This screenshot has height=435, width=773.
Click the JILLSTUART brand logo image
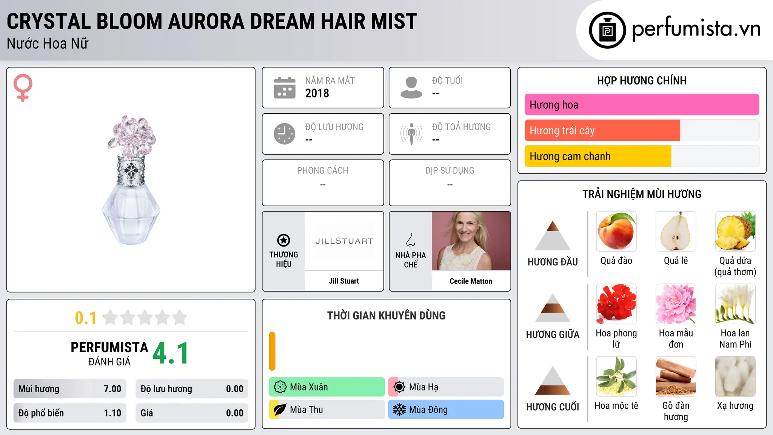tap(344, 241)
